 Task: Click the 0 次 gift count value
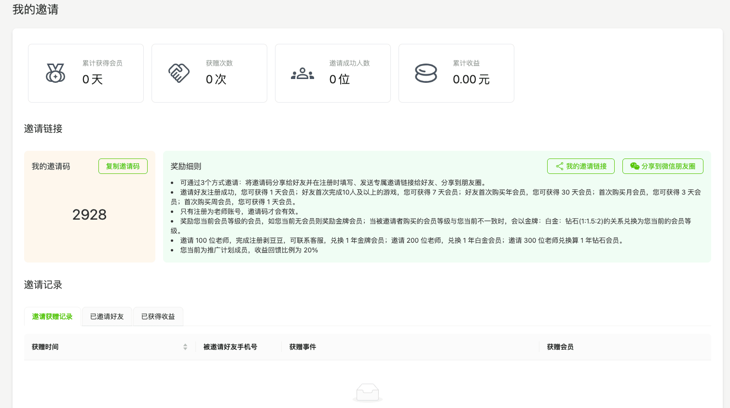coord(216,79)
